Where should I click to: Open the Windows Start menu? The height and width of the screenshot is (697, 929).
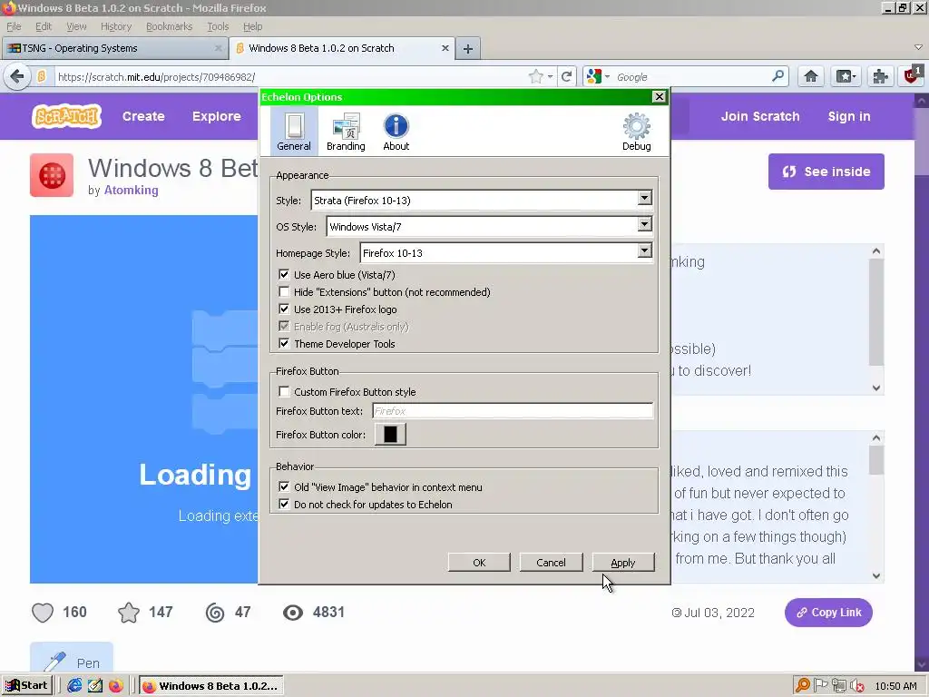pos(26,686)
